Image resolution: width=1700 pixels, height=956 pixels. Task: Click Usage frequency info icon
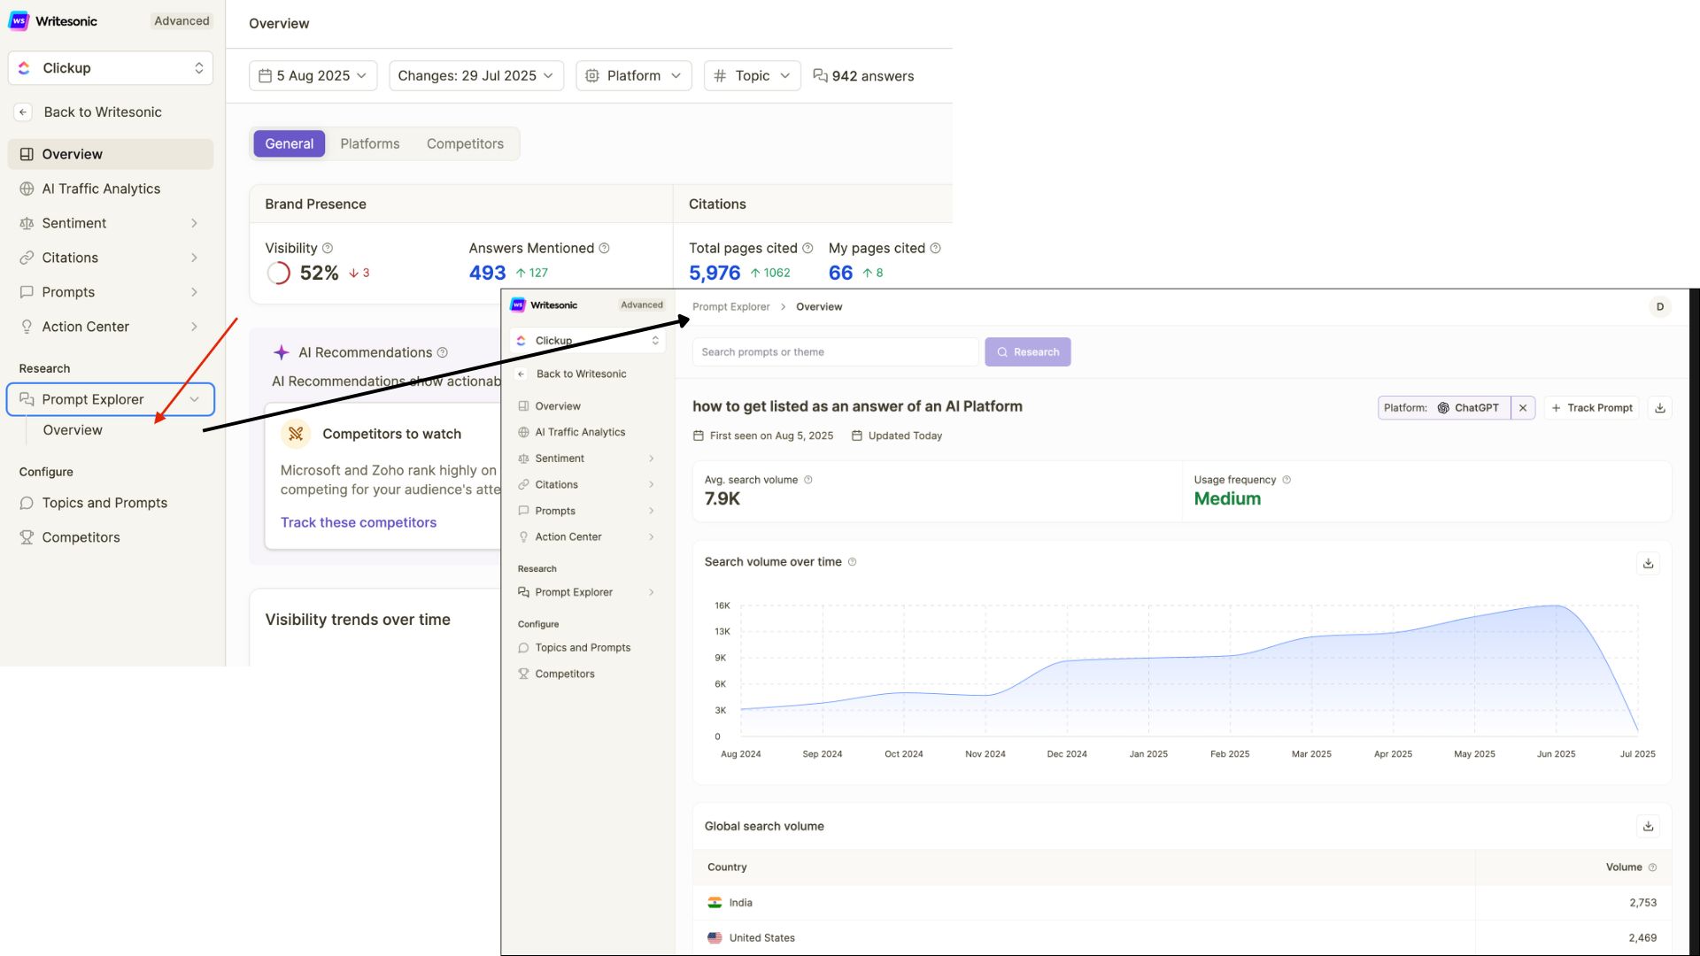[1287, 481]
